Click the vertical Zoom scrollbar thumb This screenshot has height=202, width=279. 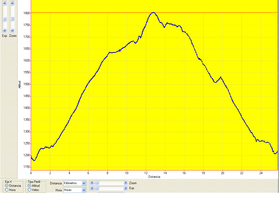[x=12, y=19]
